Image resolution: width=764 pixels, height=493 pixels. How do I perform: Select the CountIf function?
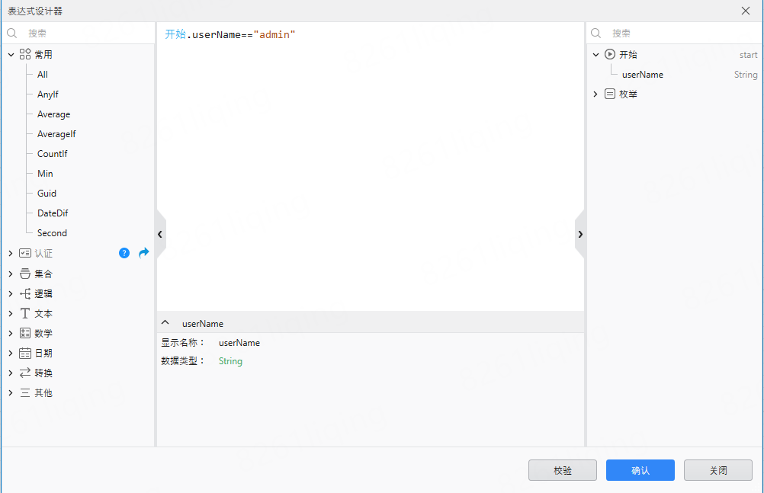52,154
